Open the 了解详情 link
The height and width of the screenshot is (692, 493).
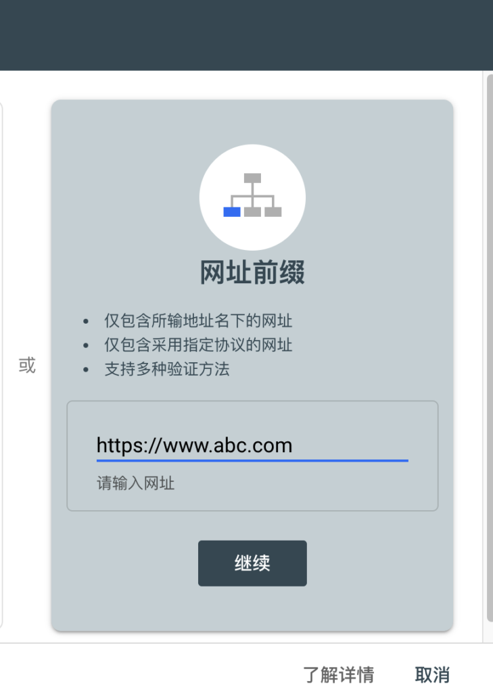click(339, 675)
